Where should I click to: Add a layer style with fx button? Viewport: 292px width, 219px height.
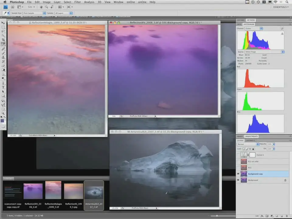pyautogui.click(x=262, y=216)
